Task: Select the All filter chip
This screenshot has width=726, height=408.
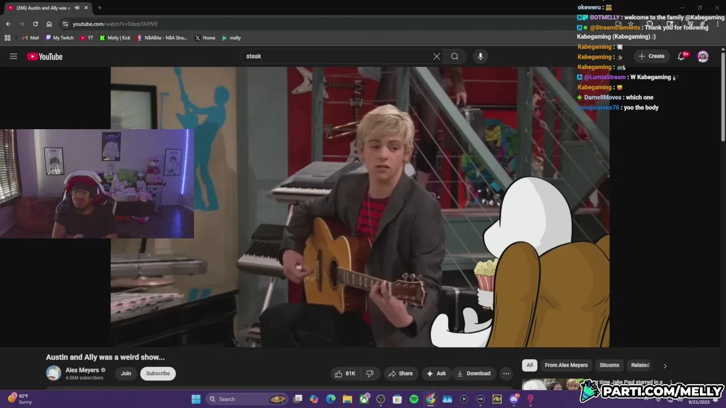Action: [530, 365]
